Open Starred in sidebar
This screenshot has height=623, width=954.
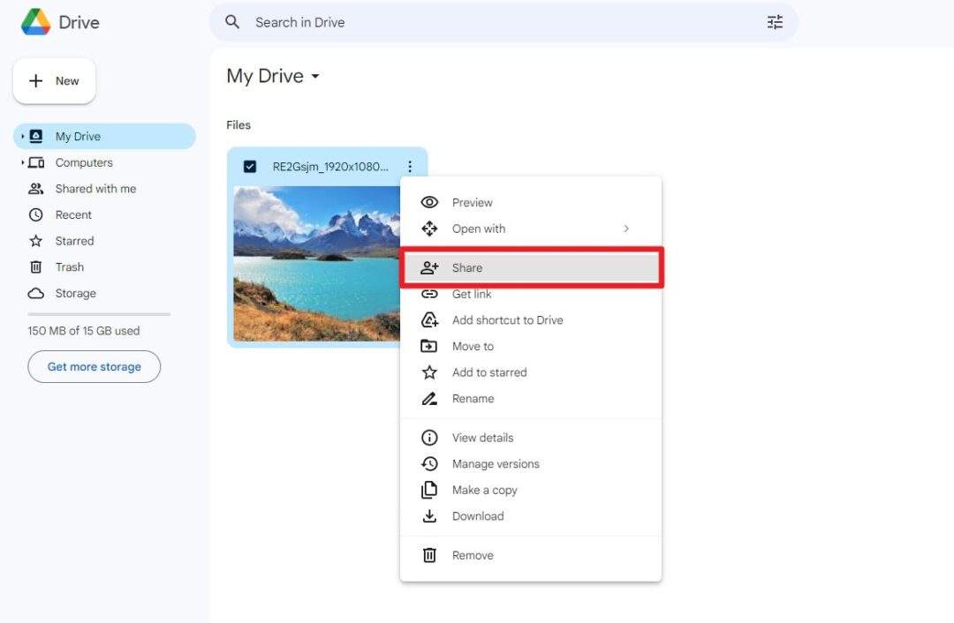pyautogui.click(x=104, y=241)
